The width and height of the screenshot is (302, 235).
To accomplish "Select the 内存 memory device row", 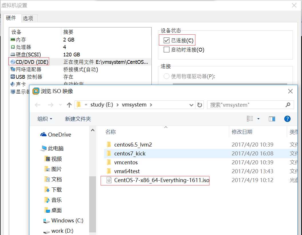I will [80, 40].
